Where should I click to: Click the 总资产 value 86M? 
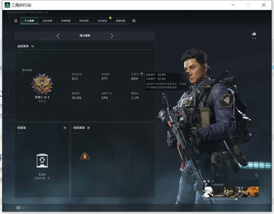tap(135, 79)
